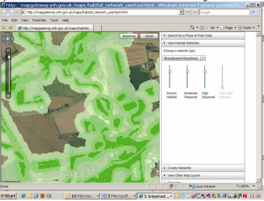This screenshot has height=201, width=264.
Task: Click the map zoom in plus button
Action: tap(8, 50)
